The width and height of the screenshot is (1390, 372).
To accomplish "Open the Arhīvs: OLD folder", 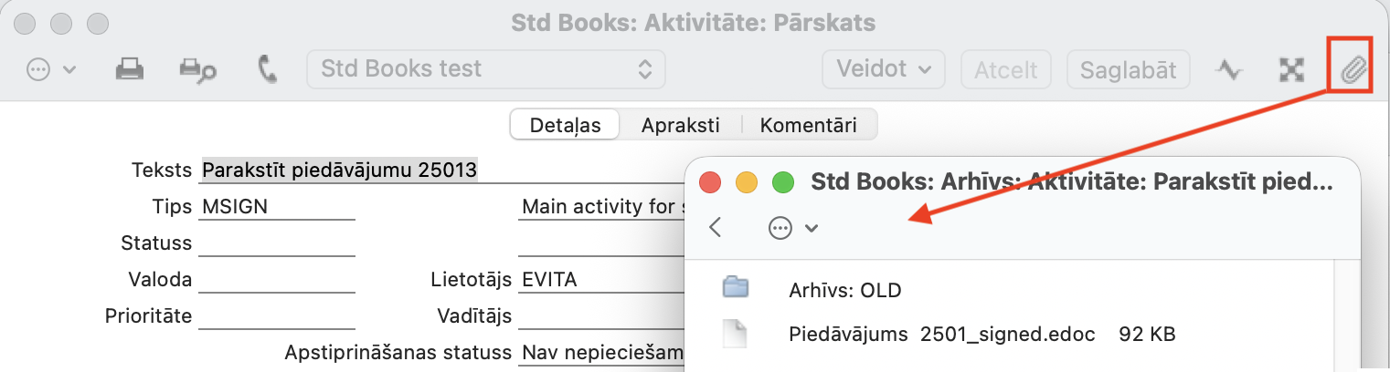I will 844,291.
